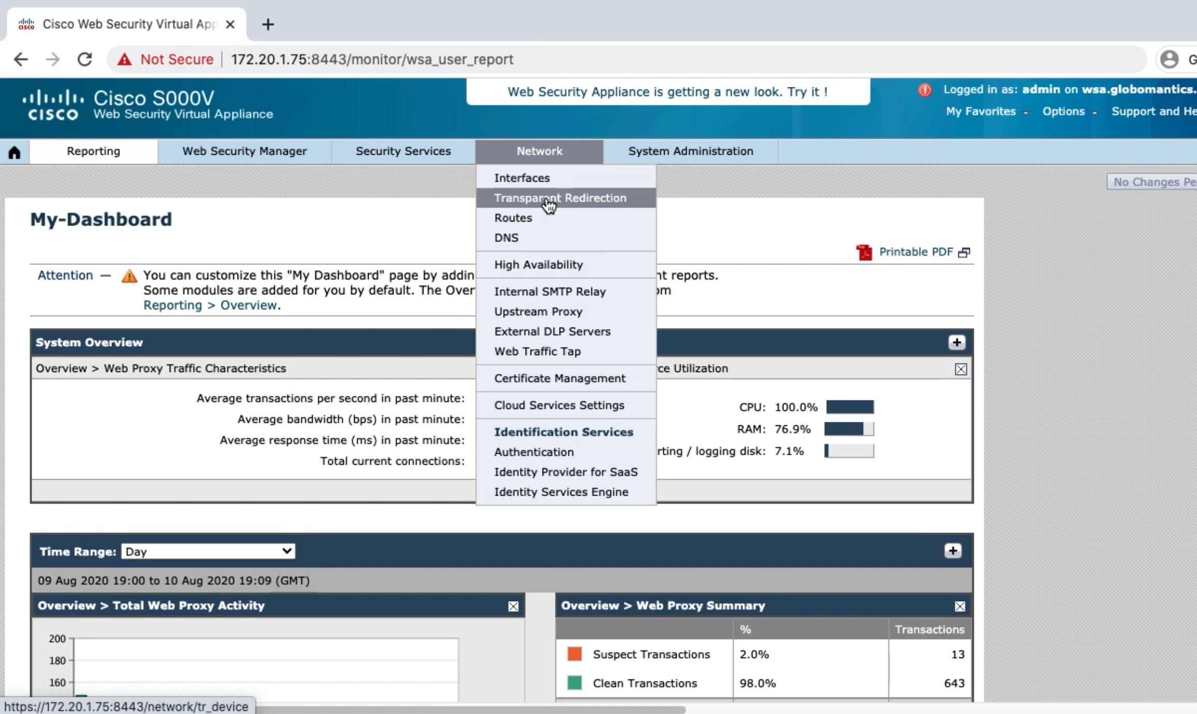Image resolution: width=1197 pixels, height=714 pixels.
Task: Click the Support and Help menu
Action: coord(1154,112)
